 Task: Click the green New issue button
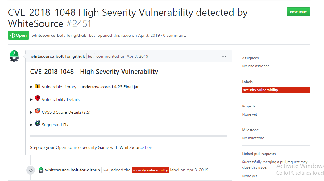(298, 12)
